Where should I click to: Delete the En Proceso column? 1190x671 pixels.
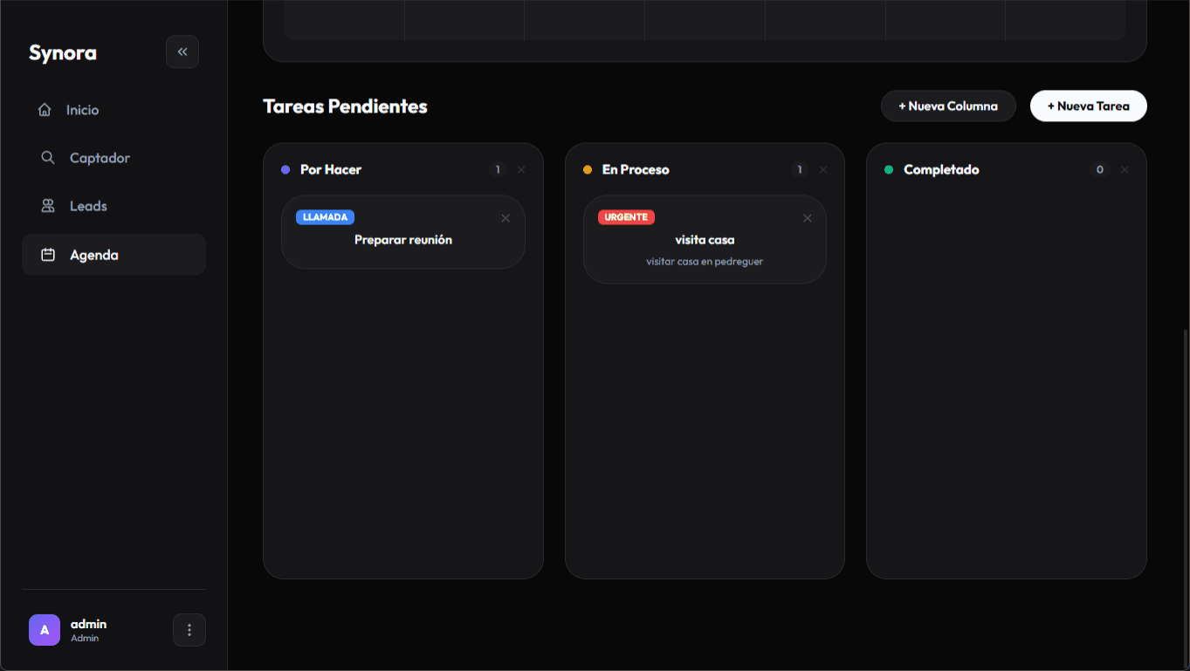pyautogui.click(x=822, y=169)
